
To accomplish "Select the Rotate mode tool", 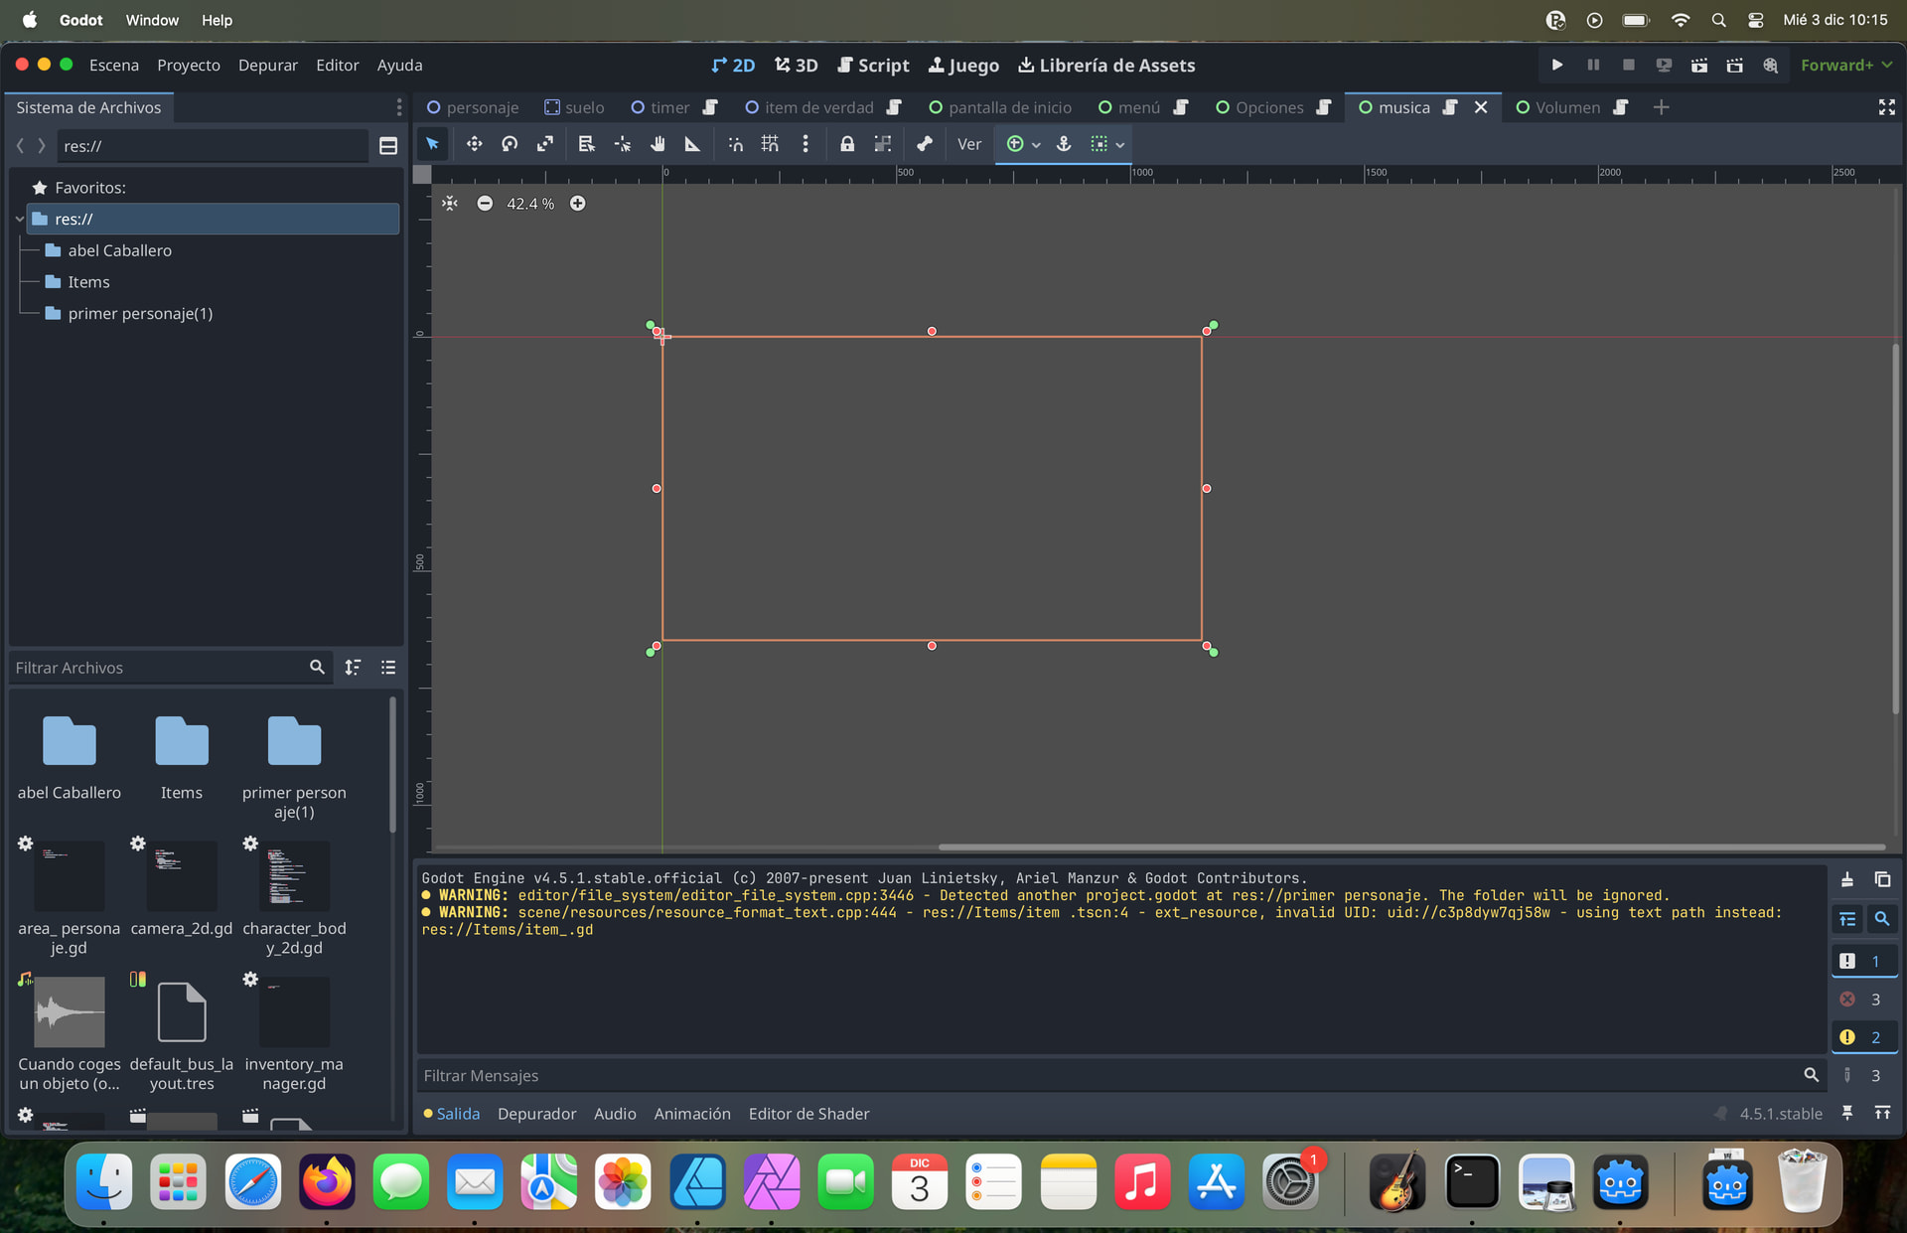I will 510,144.
